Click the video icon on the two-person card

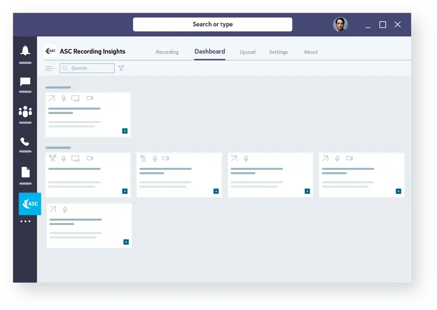click(166, 158)
